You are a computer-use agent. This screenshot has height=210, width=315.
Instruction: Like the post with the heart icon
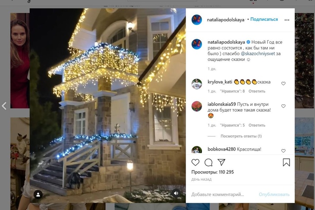(195, 163)
